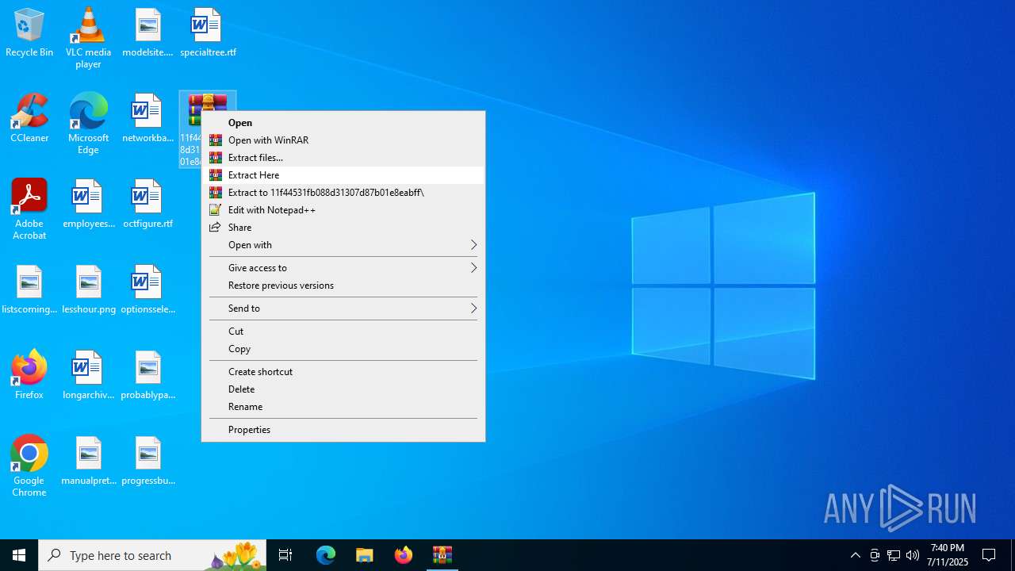This screenshot has height=571, width=1015.
Task: Choose Extract to 11f44531fb... folder option
Action: (x=343, y=193)
